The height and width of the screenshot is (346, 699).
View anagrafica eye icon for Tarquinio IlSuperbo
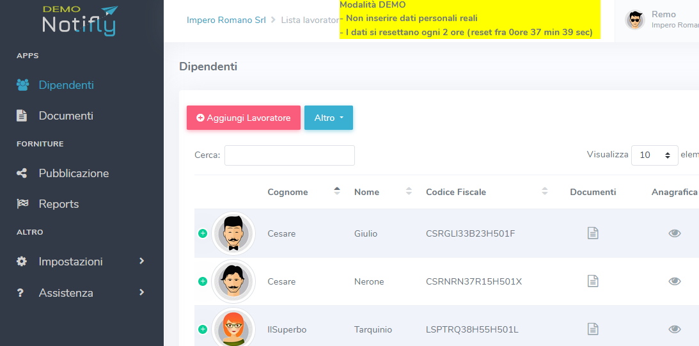[x=674, y=329]
